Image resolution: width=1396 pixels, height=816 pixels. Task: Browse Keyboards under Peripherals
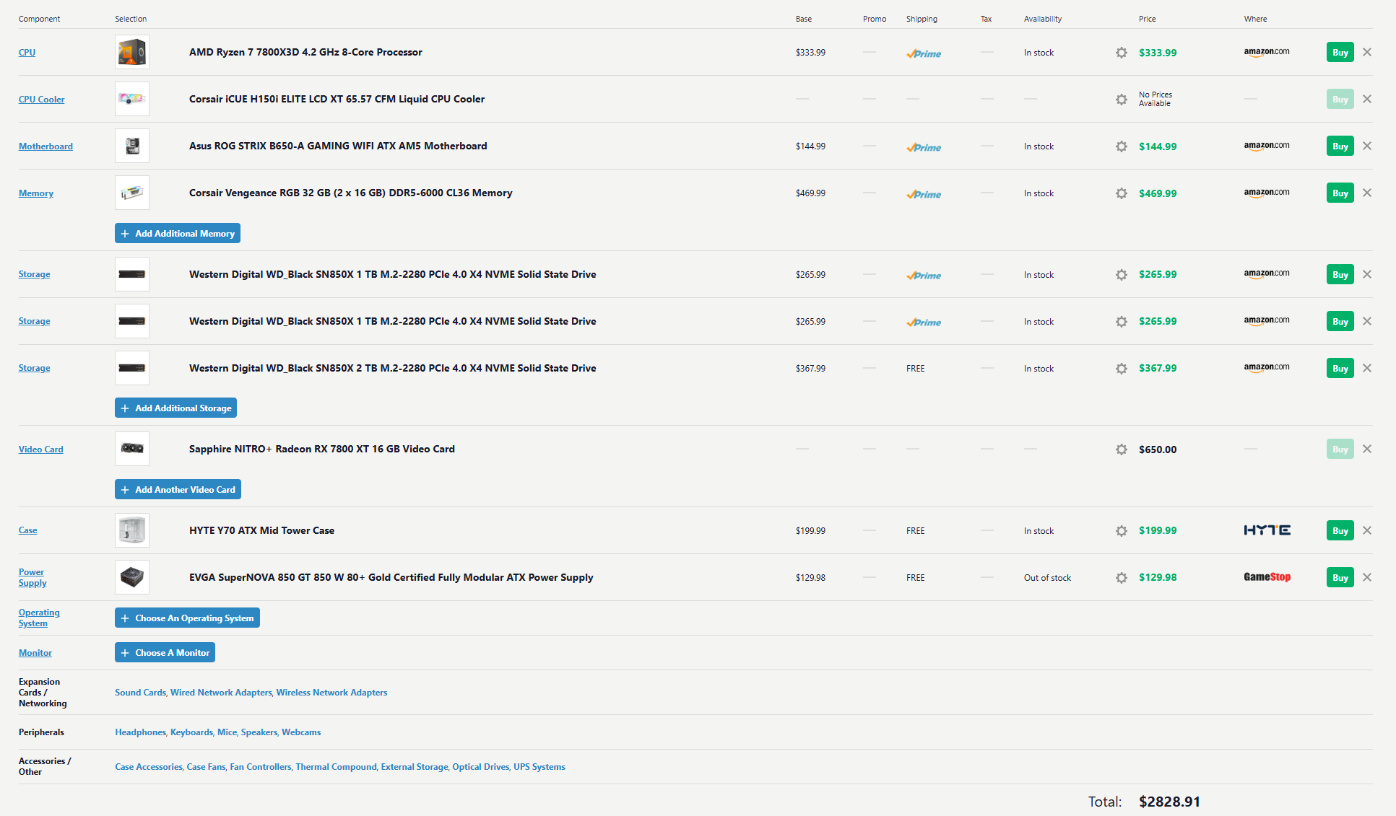(x=191, y=732)
